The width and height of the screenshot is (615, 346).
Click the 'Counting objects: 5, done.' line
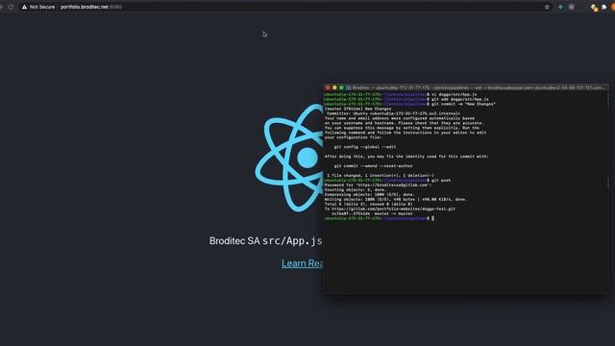(x=356, y=190)
